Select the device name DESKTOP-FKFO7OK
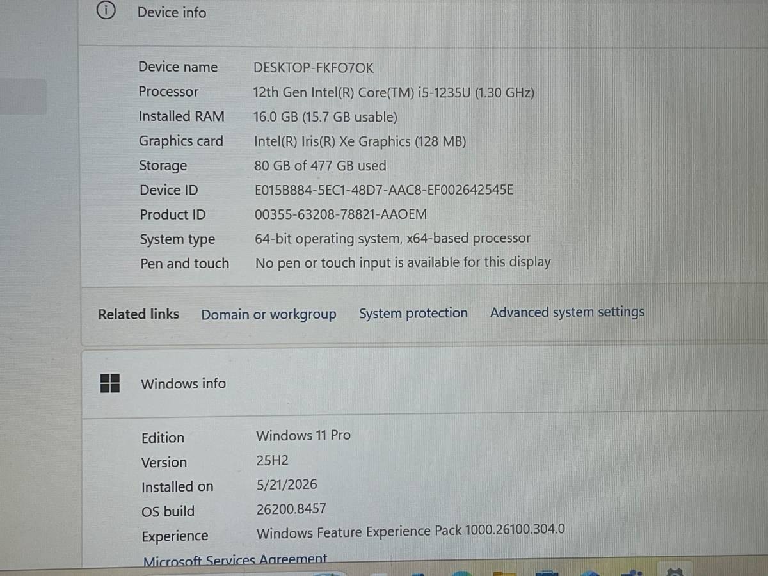 point(313,68)
